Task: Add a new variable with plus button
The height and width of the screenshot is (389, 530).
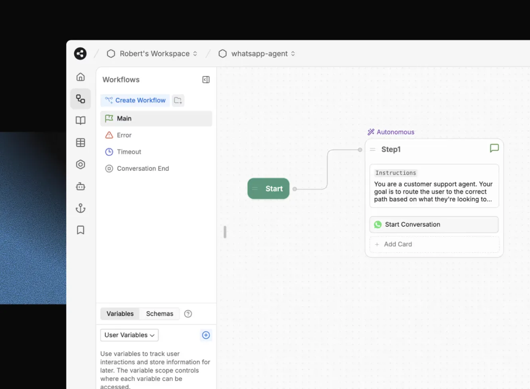Action: tap(206, 335)
